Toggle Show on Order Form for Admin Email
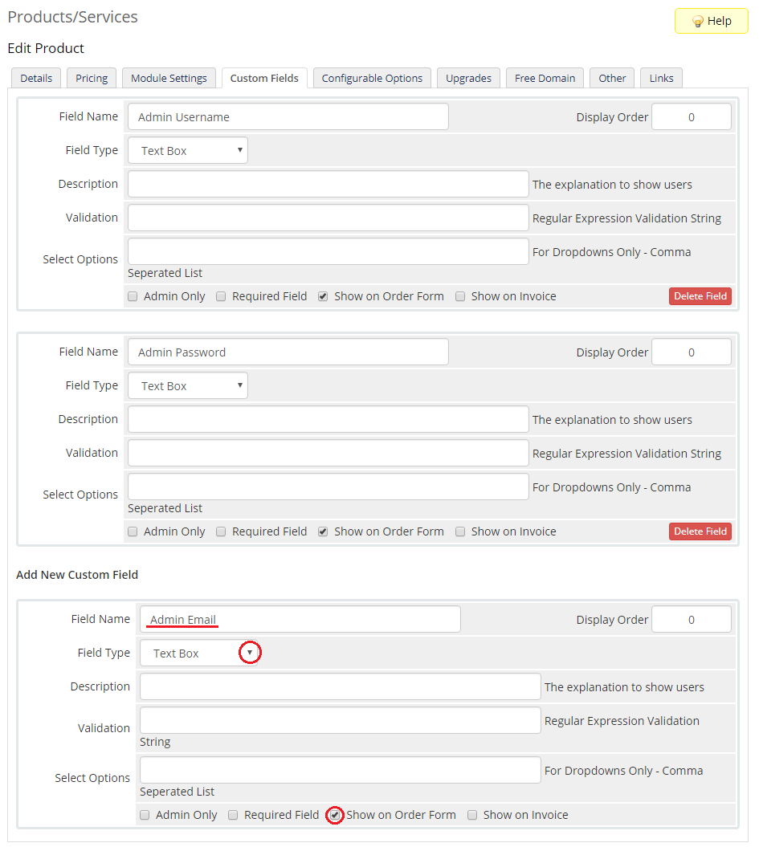The image size is (759, 847). coord(335,815)
